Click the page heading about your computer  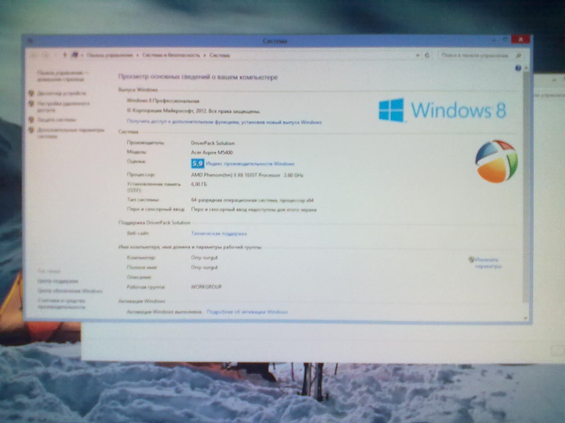(198, 77)
